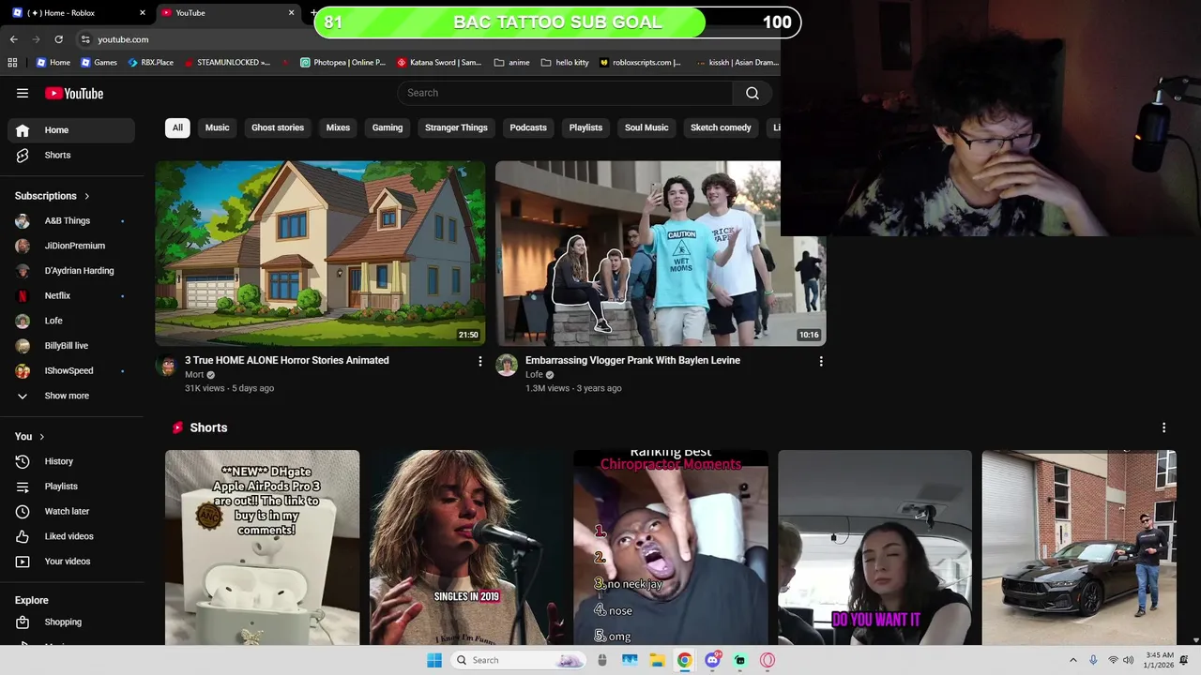This screenshot has height=675, width=1201.
Task: Open File Explorer from the taskbar
Action: (657, 660)
